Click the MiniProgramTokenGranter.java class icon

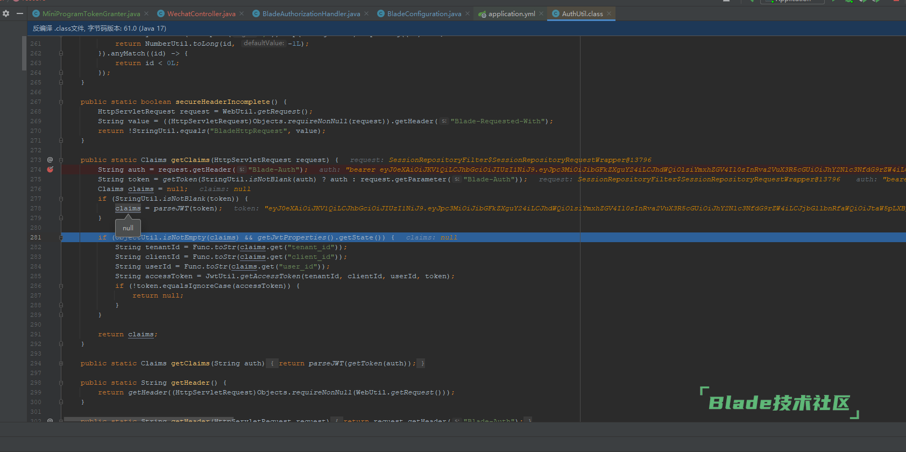click(x=36, y=14)
